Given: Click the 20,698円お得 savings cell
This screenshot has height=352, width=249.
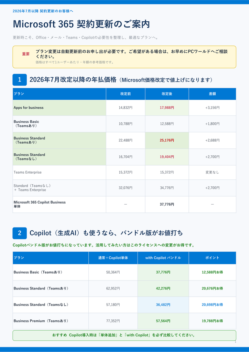Looking at the screenshot, I should click(213, 305).
